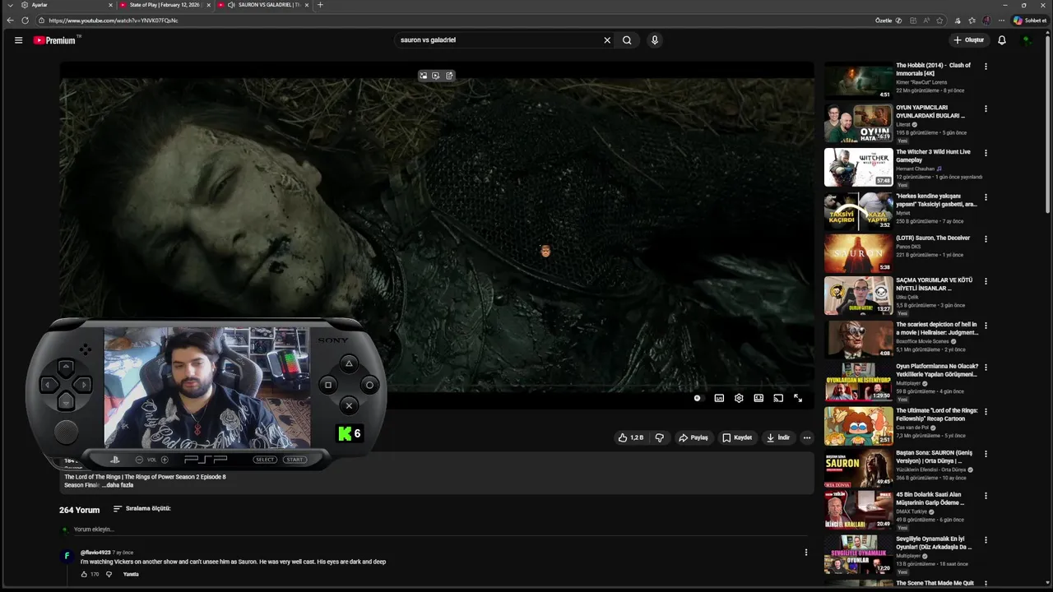
Task: Close the Ayarlar browser tab
Action: pos(110,5)
